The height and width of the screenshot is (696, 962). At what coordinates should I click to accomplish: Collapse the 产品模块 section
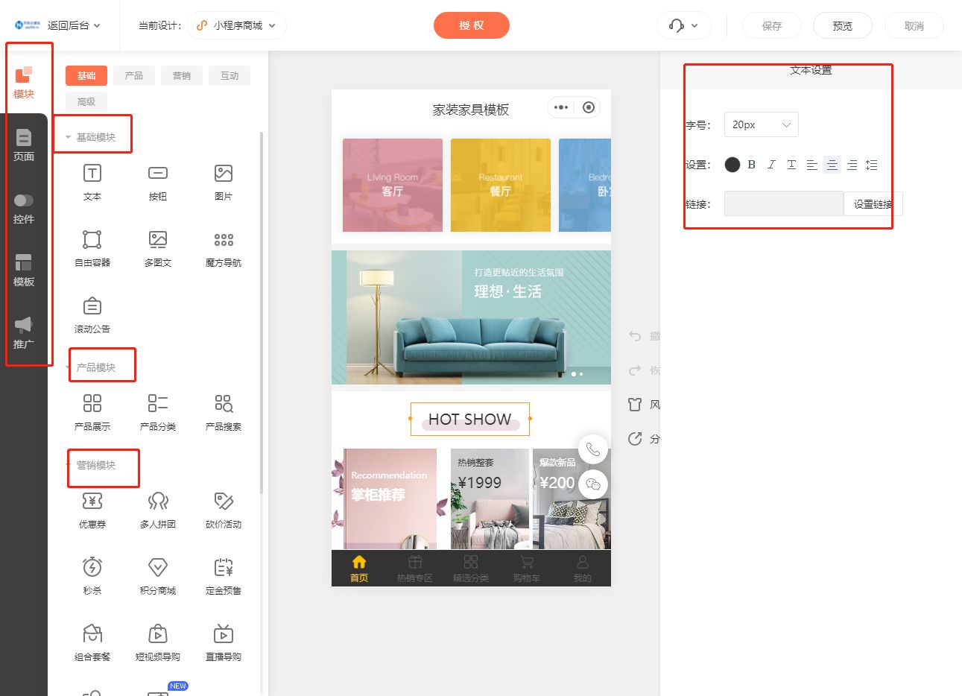(x=91, y=367)
